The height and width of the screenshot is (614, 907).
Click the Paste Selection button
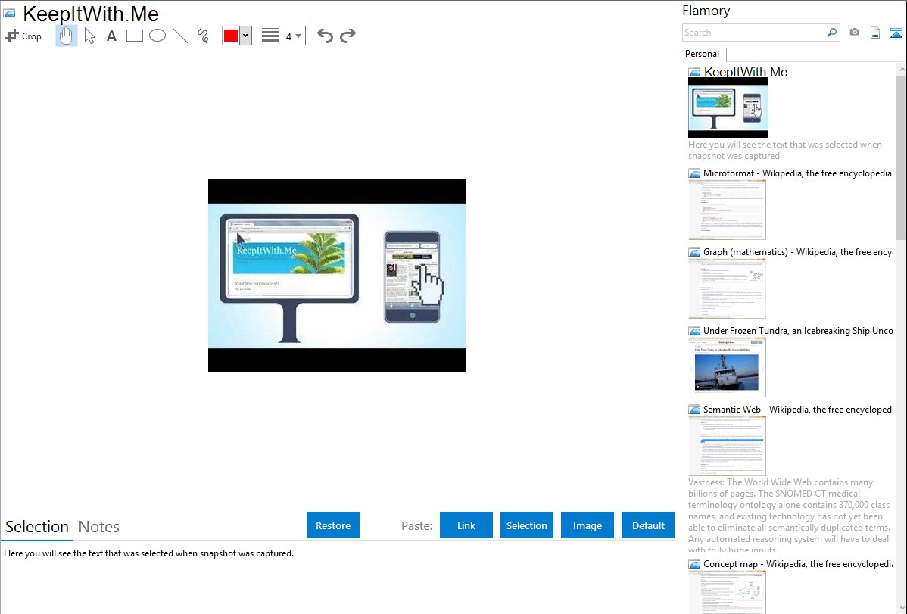[526, 525]
